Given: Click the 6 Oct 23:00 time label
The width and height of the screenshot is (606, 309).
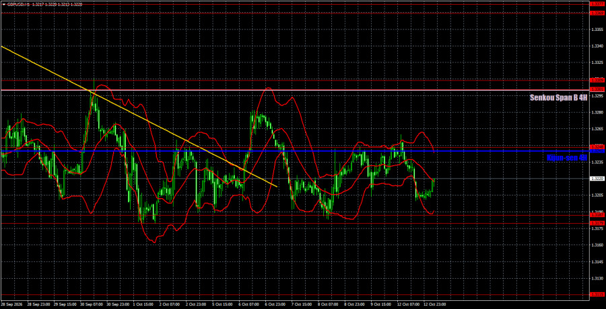Looking at the screenshot, I should [x=275, y=304].
